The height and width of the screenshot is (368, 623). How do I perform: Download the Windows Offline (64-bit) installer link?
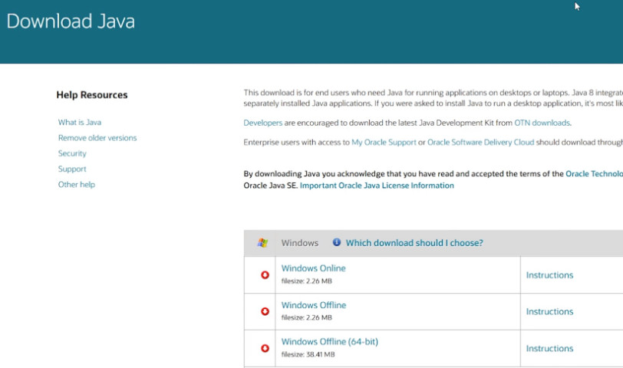[x=329, y=342]
